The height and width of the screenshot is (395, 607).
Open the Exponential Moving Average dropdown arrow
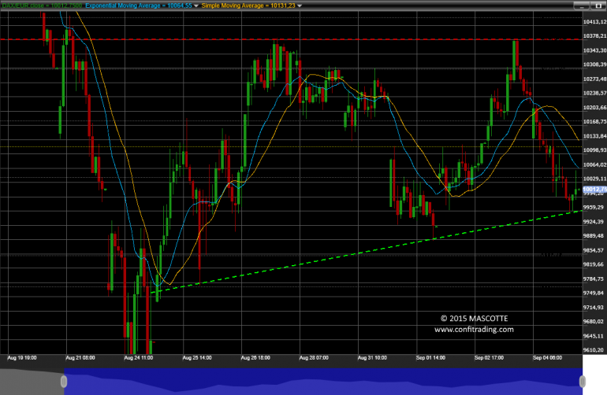pyautogui.click(x=196, y=6)
